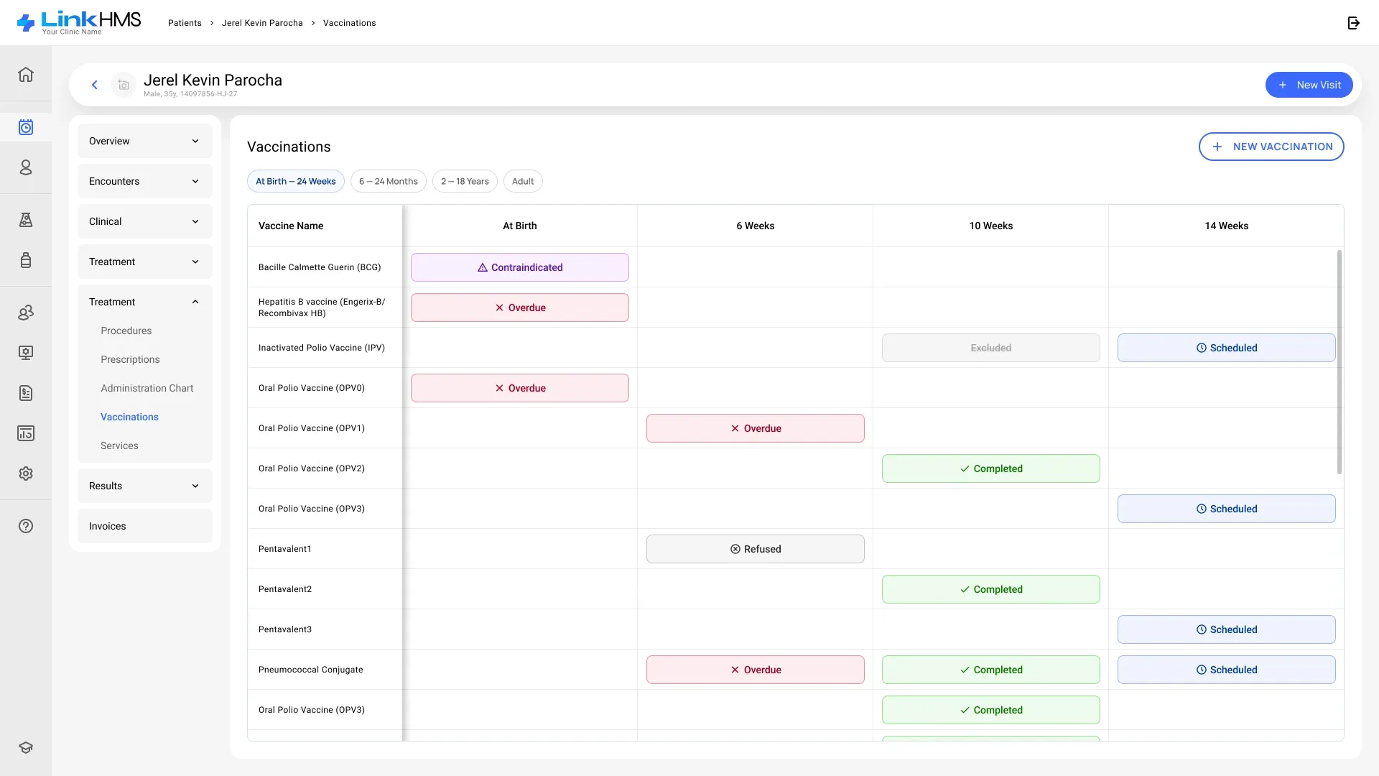The height and width of the screenshot is (776, 1379).
Task: Collapse the expanded Treatment section
Action: [x=145, y=302]
